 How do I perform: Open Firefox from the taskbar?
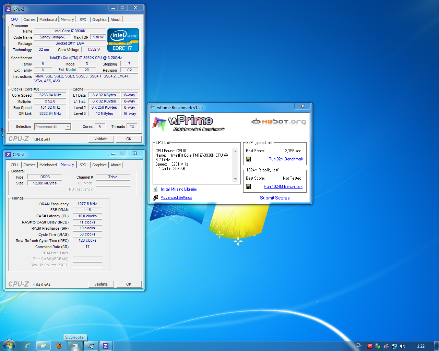pyautogui.click(x=59, y=346)
